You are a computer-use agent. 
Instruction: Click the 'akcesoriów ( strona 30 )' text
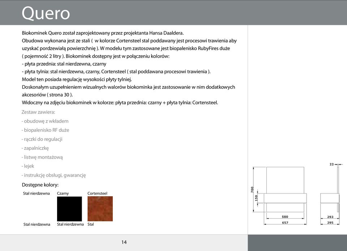click(x=47, y=95)
